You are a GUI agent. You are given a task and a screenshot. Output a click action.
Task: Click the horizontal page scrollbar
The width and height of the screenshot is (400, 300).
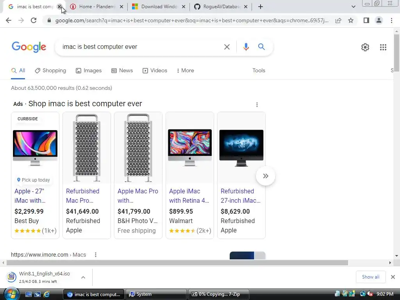click(177, 263)
